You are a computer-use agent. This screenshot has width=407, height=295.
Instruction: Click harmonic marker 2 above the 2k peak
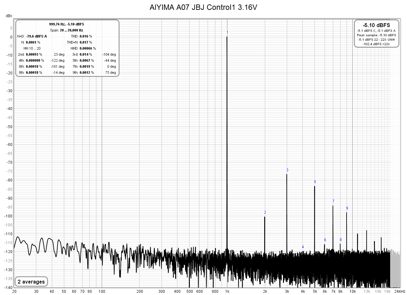(x=265, y=212)
